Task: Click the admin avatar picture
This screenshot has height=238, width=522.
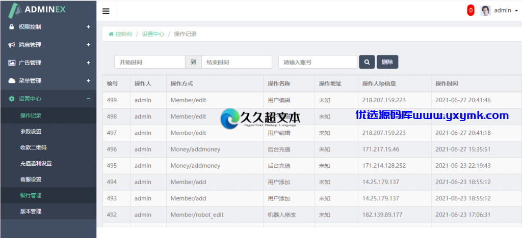Action: pyautogui.click(x=485, y=11)
